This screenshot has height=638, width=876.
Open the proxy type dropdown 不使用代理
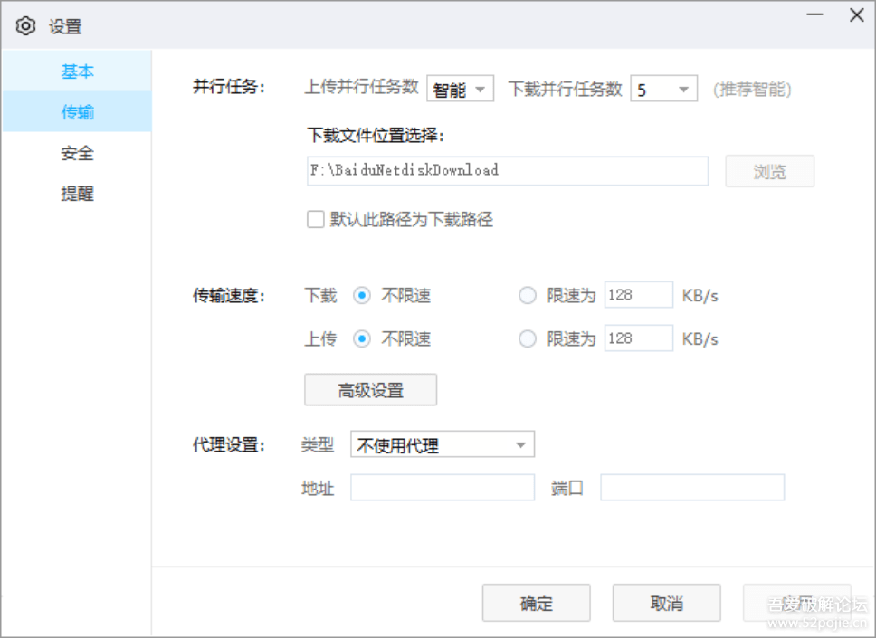(442, 444)
